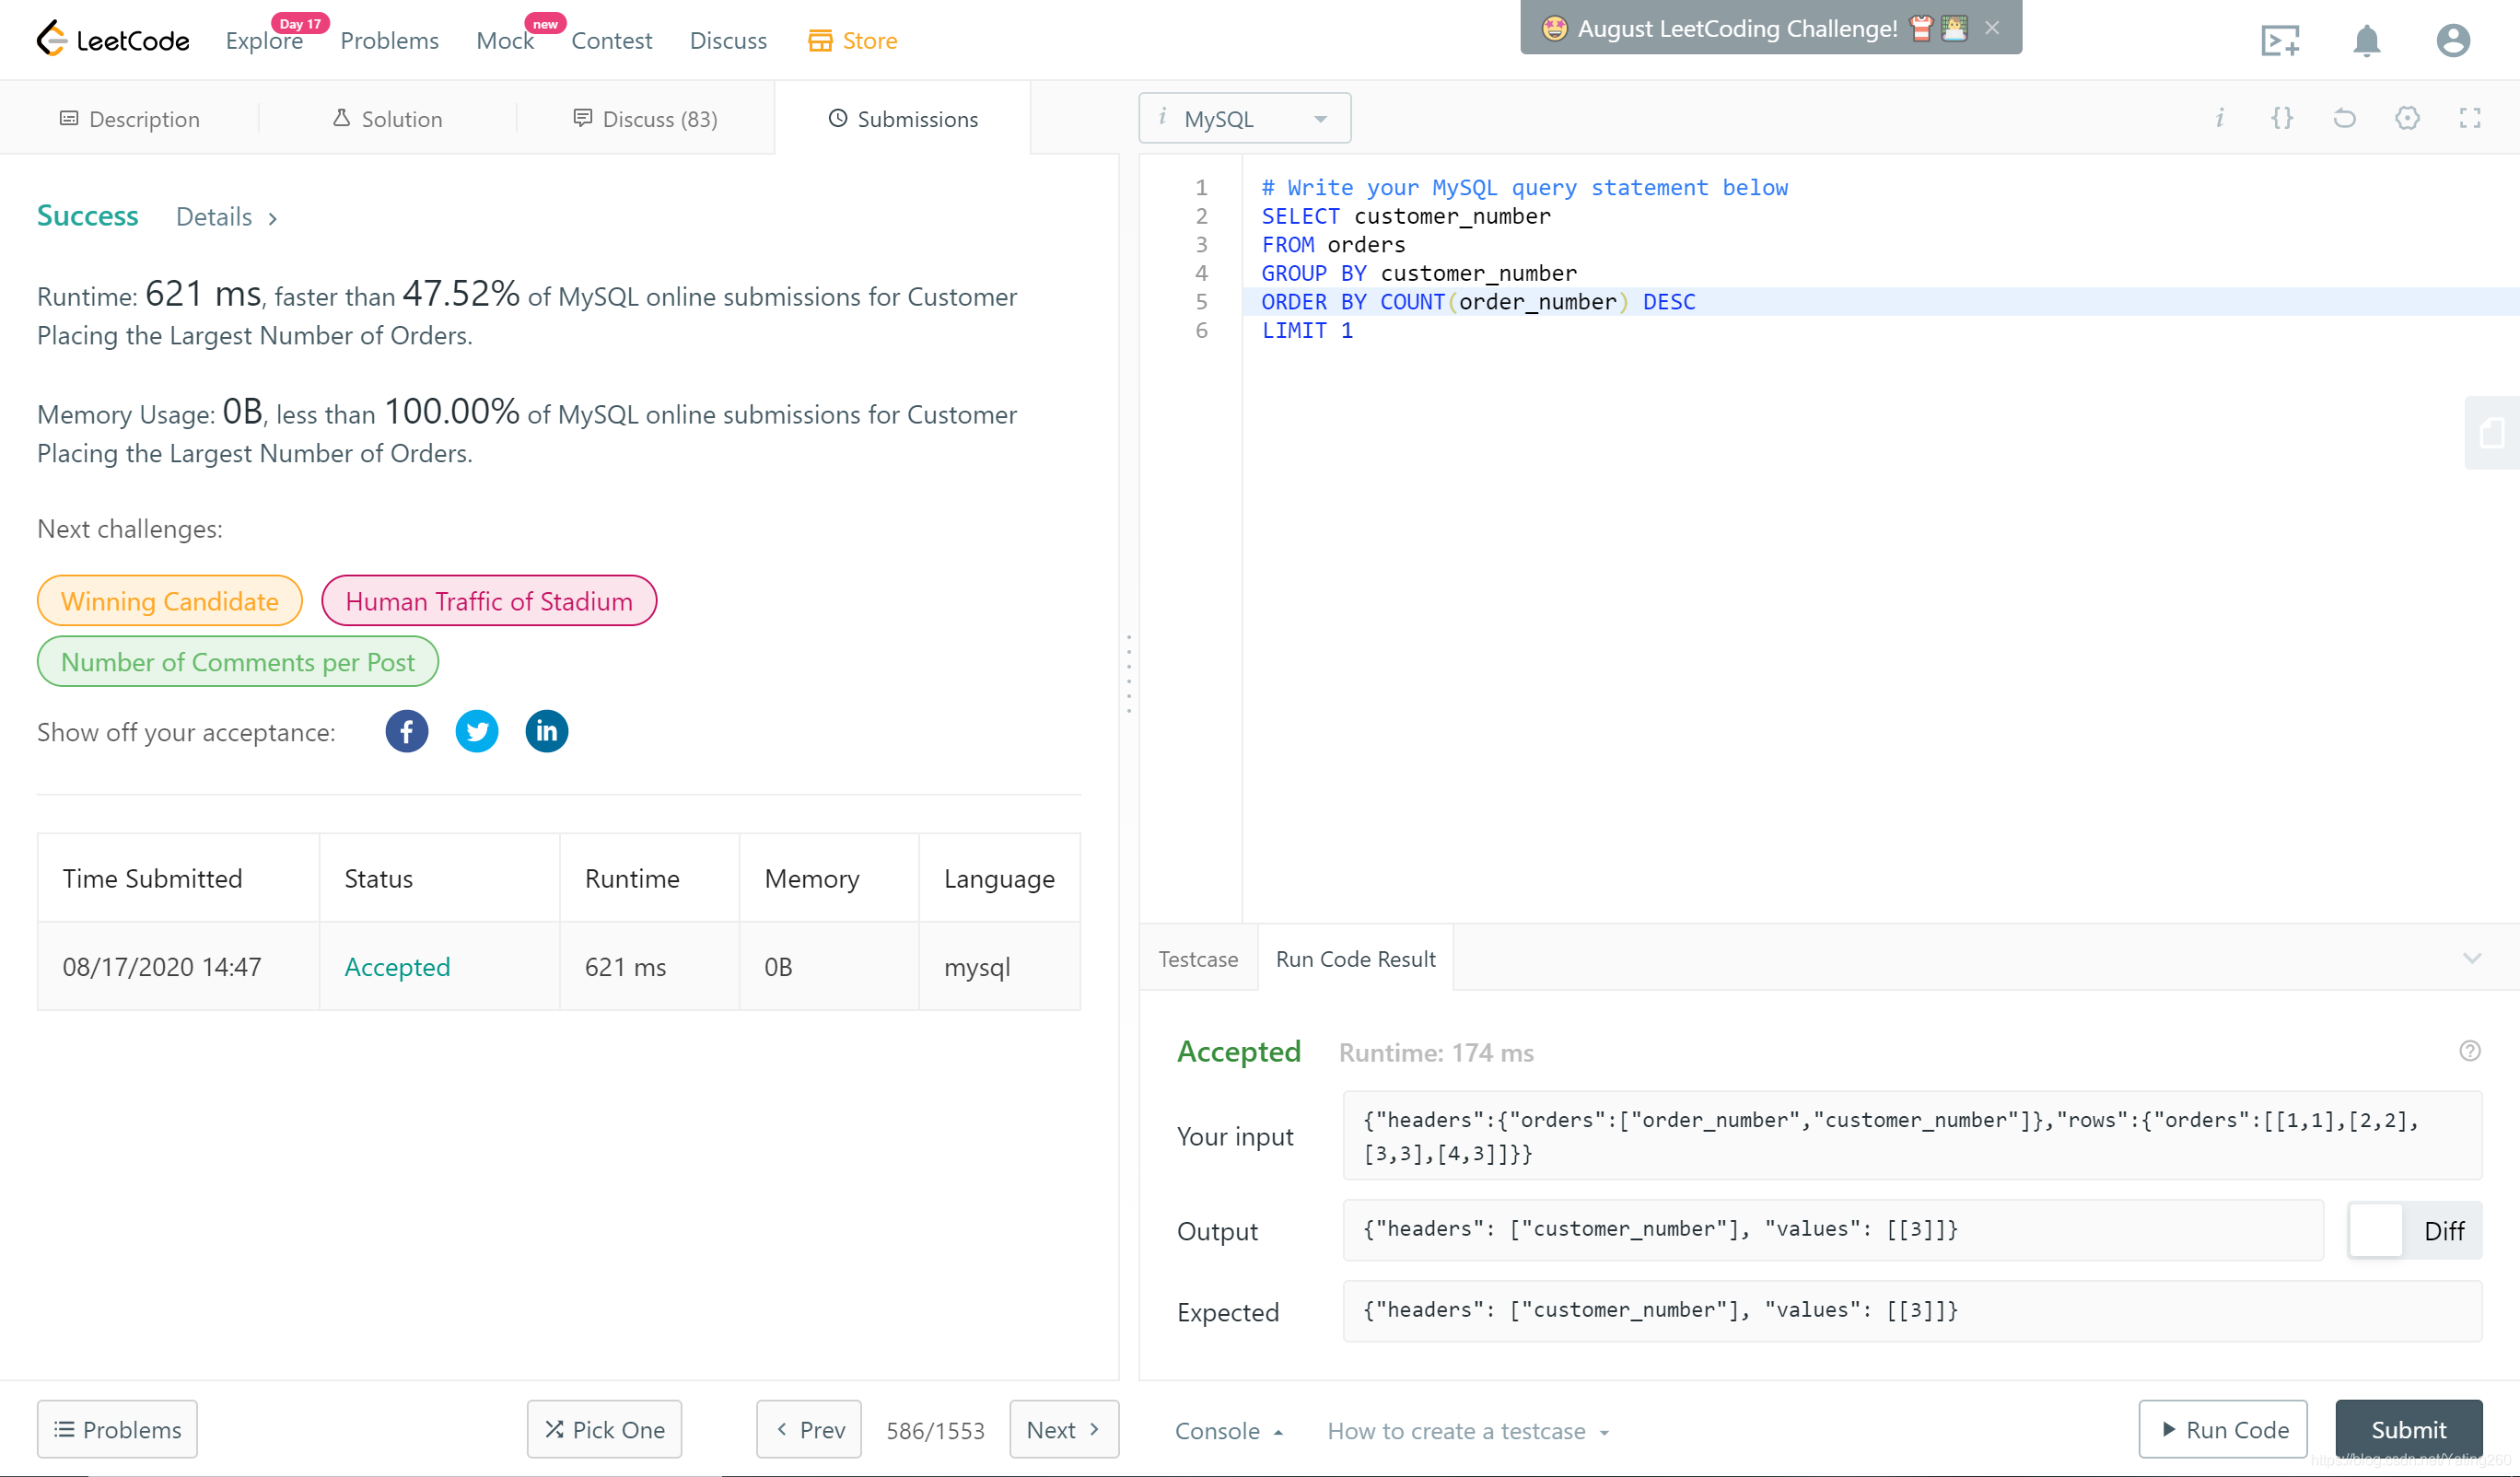Enter fullscreen editor mode

coord(2469,119)
